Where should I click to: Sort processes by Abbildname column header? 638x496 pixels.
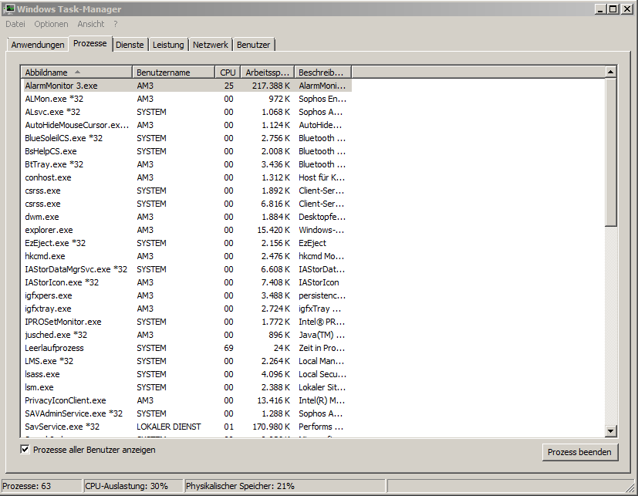pyautogui.click(x=76, y=72)
